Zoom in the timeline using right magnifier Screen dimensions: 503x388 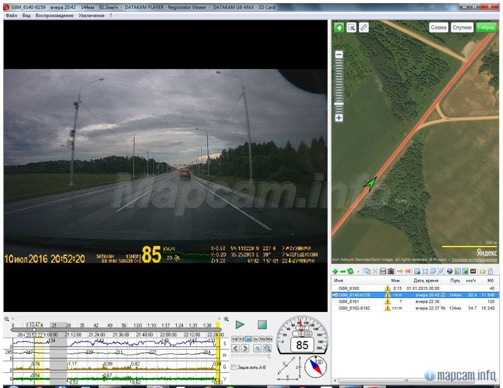tap(226, 319)
